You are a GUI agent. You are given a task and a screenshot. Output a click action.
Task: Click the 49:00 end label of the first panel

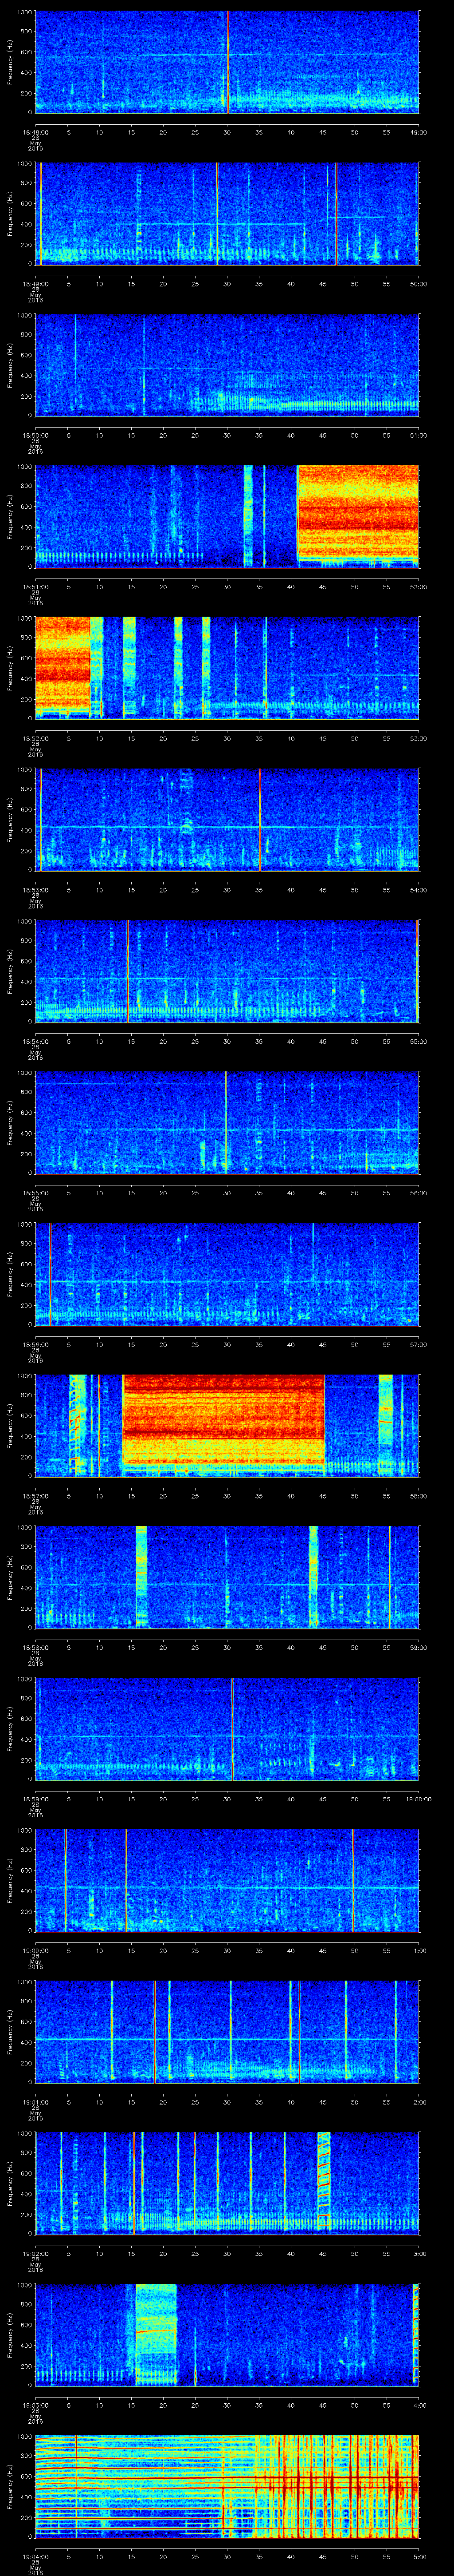419,131
